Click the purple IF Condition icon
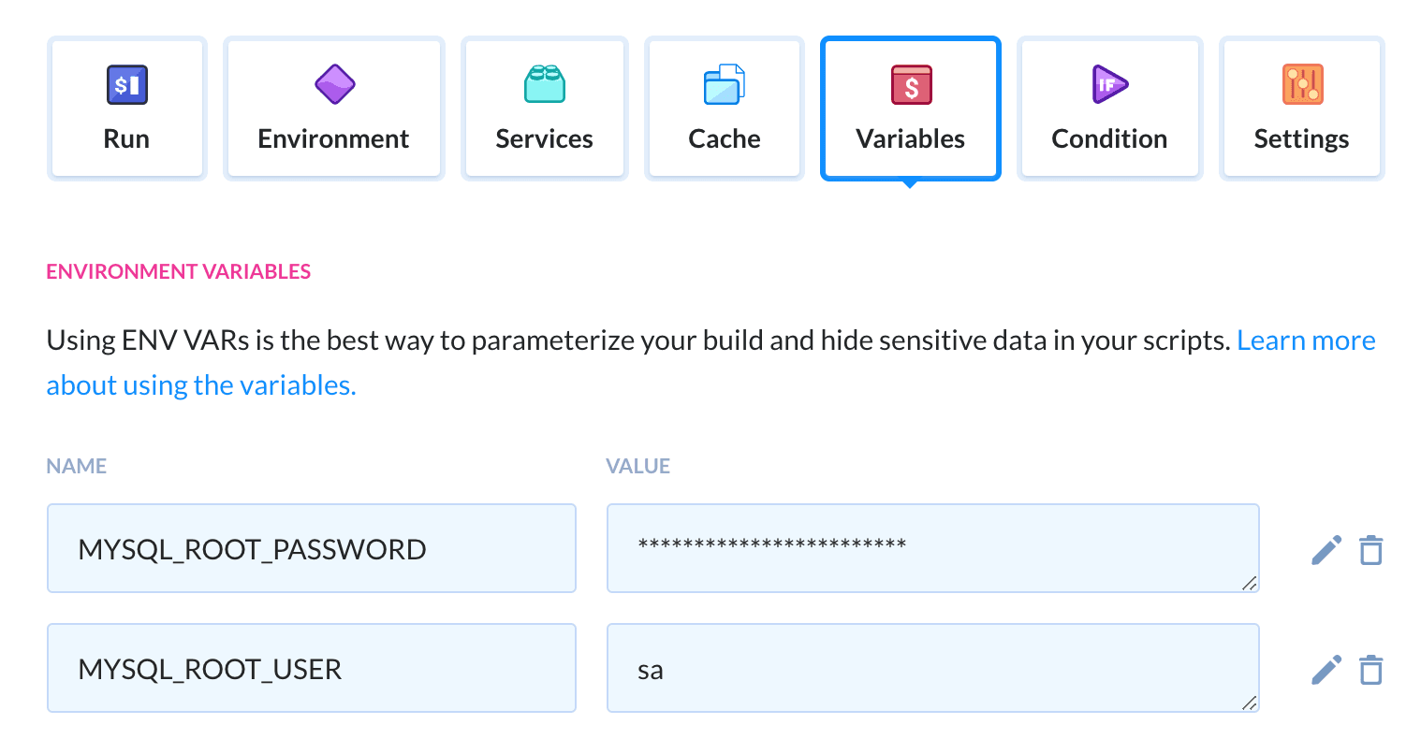Viewport: 1421px width, 739px height. pyautogui.click(x=1109, y=84)
